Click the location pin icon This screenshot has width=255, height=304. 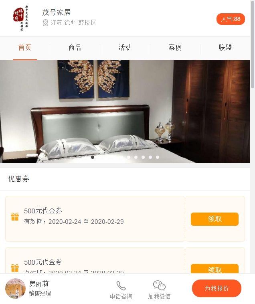point(45,23)
